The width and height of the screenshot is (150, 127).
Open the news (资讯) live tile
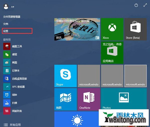(x=77, y=29)
